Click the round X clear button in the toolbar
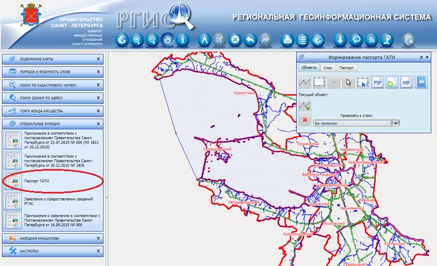 [x=235, y=40]
